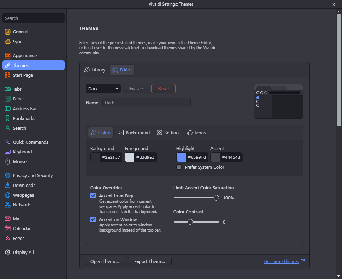Enable Prefer System Color checkbox
Image resolution: width=342 pixels, height=279 pixels.
[179, 167]
